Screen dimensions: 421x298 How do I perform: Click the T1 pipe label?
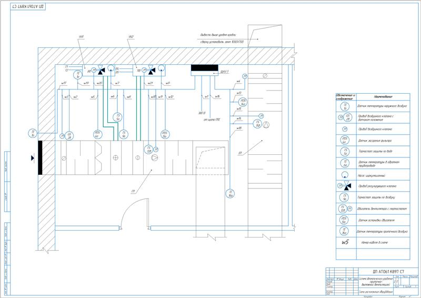click(x=67, y=66)
